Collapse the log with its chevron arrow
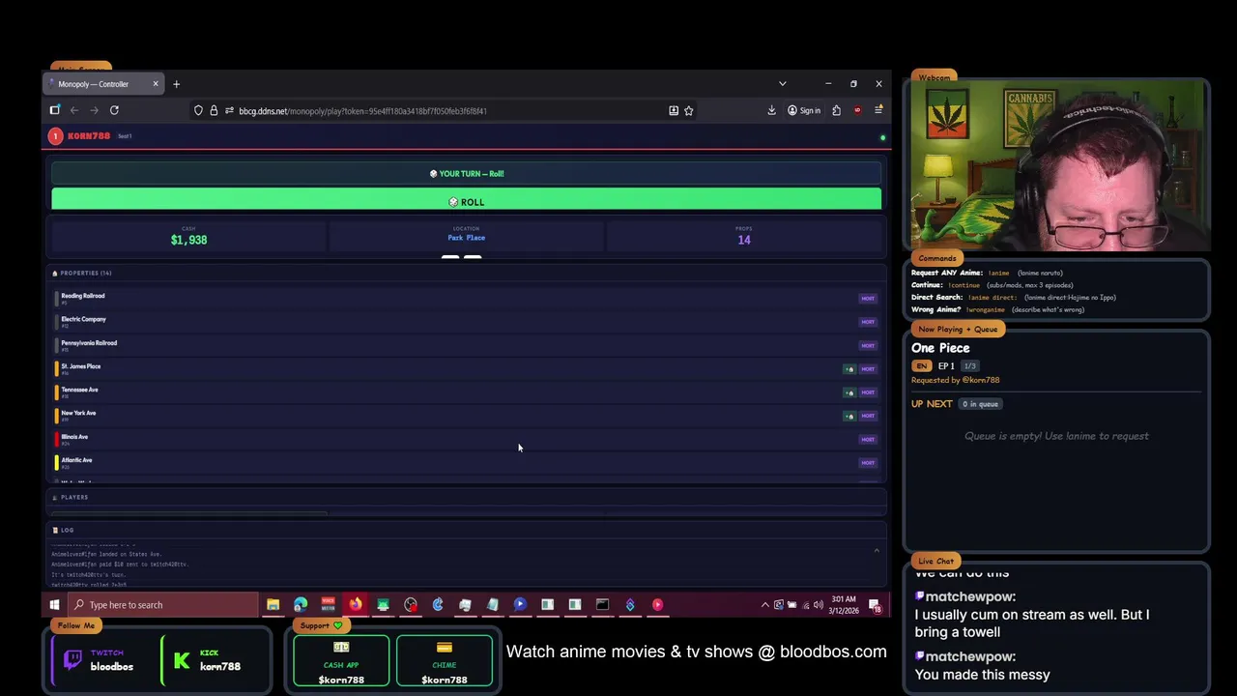This screenshot has height=696, width=1237. coord(877,551)
